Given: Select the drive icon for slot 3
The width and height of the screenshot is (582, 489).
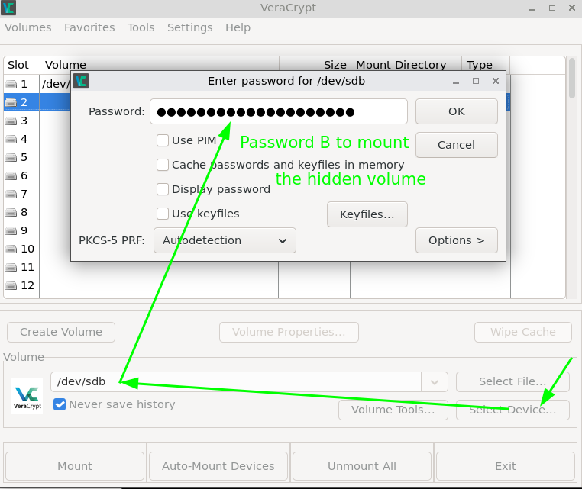Looking at the screenshot, I should [11, 121].
